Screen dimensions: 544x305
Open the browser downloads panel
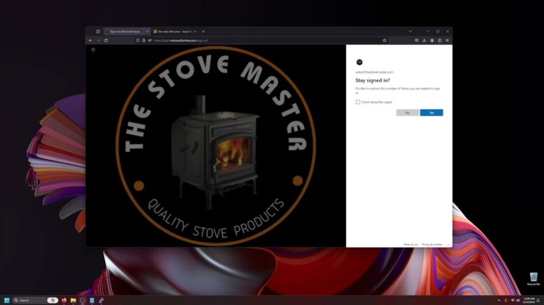(x=424, y=40)
